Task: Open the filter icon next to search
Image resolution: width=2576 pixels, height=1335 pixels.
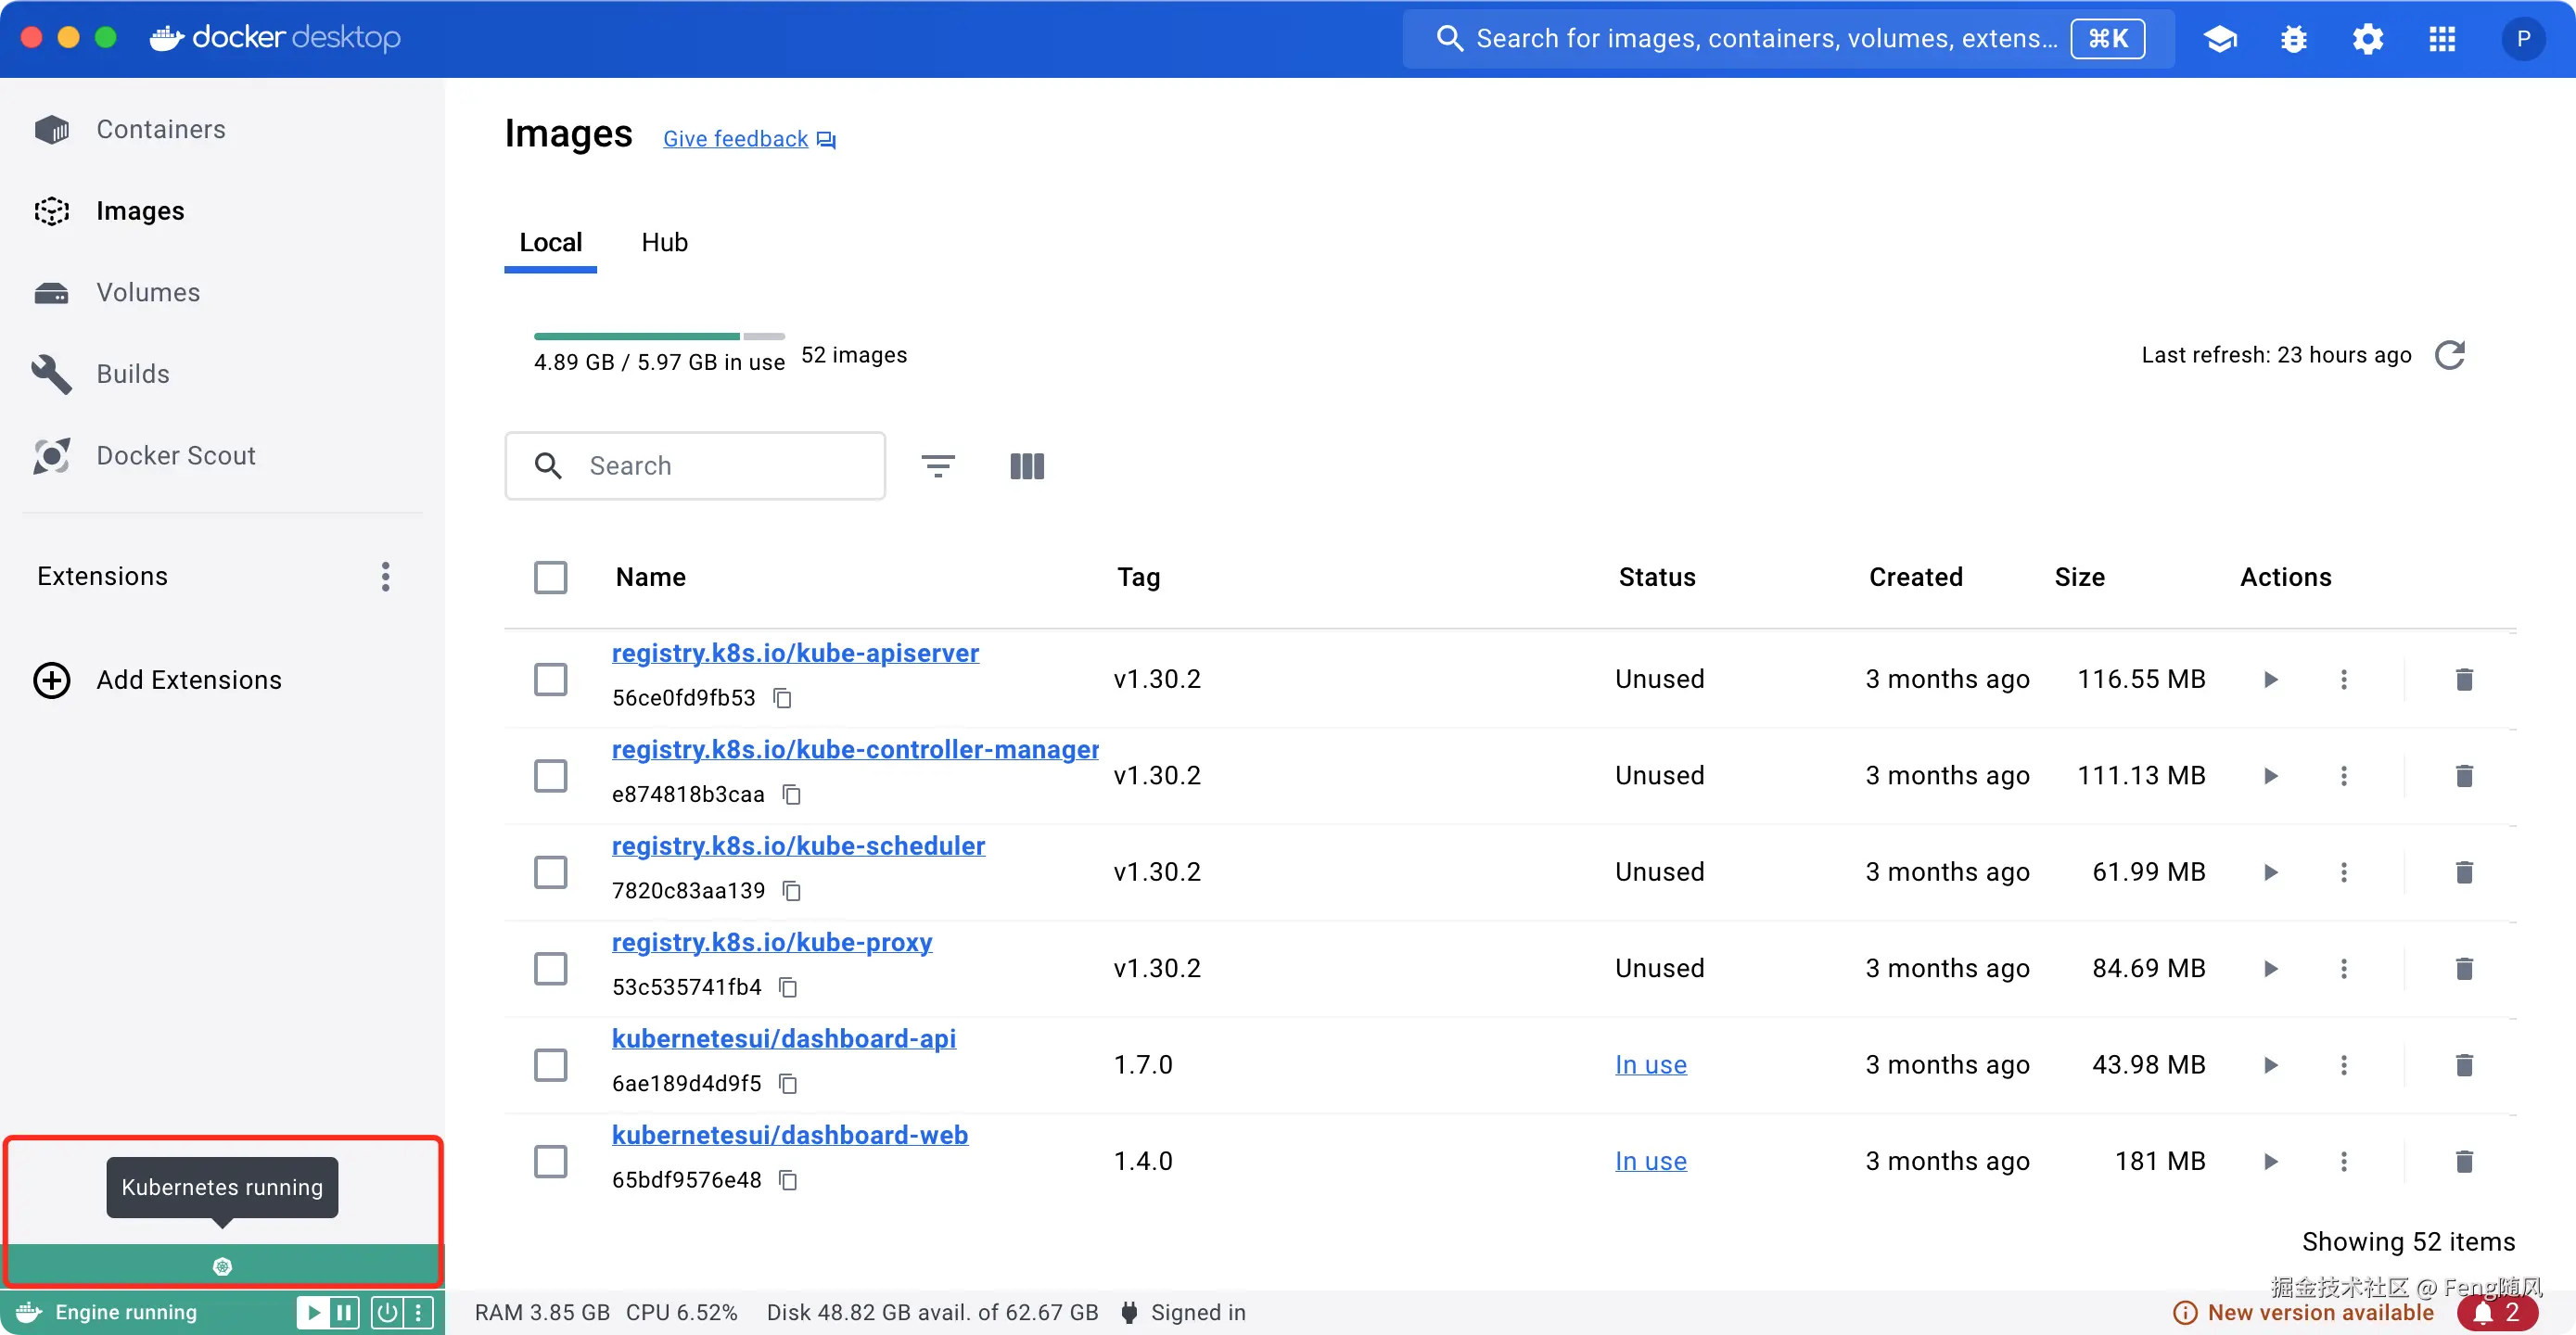Action: 937,466
